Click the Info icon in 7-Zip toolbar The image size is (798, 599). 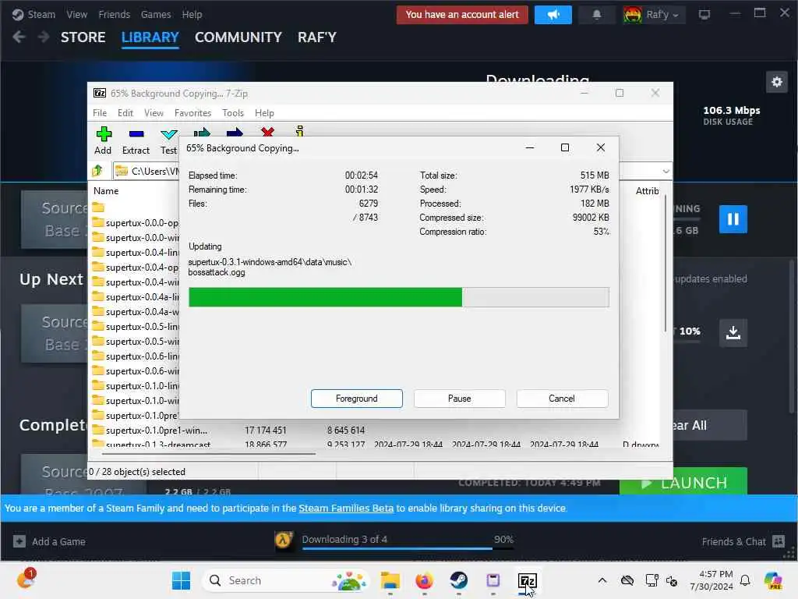tap(300, 131)
